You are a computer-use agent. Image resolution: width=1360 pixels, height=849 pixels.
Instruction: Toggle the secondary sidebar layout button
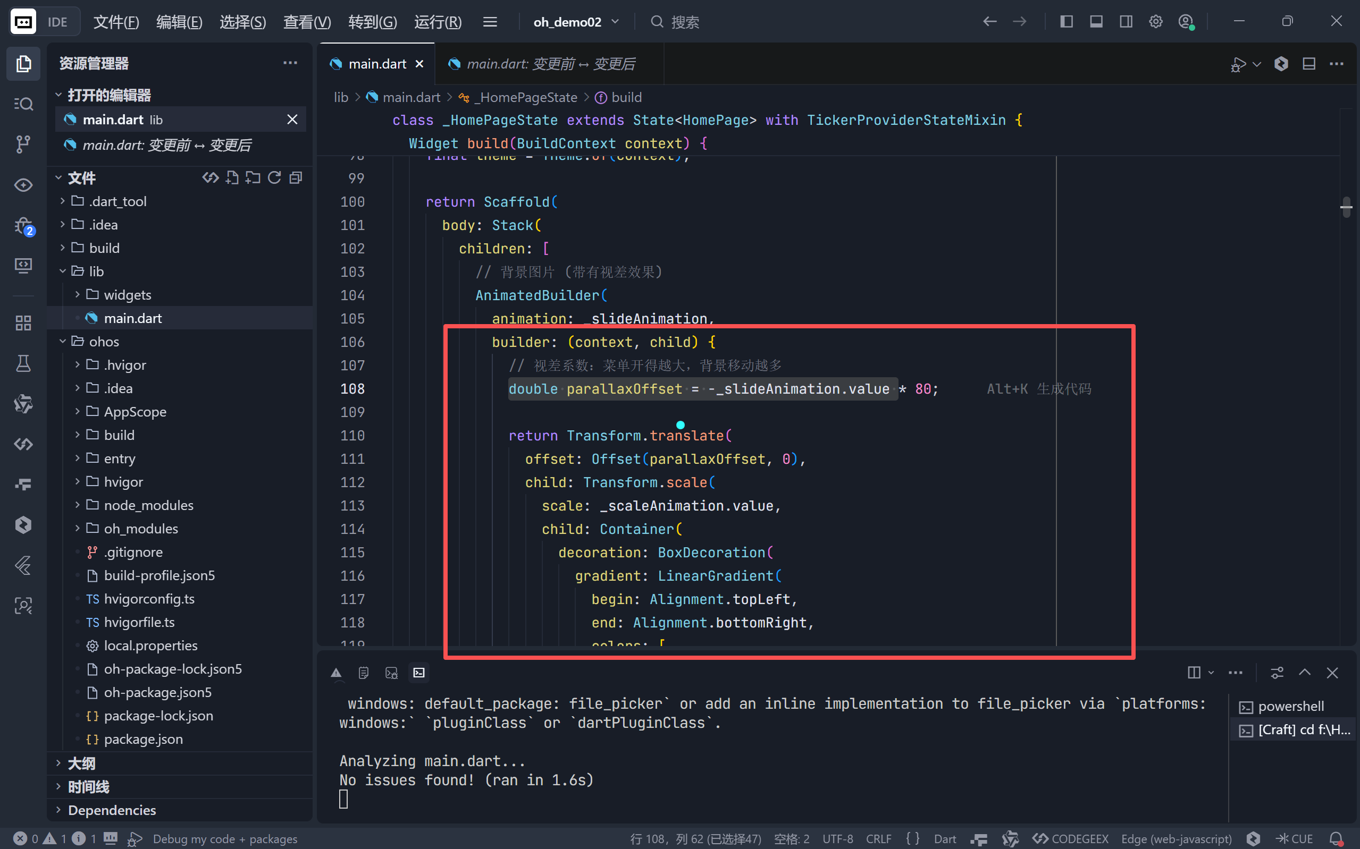click(x=1126, y=22)
